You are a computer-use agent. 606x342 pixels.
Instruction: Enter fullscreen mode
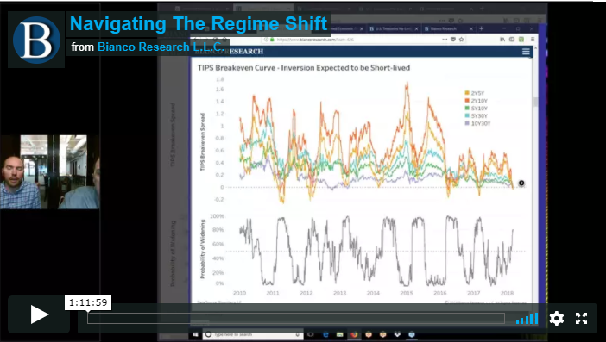pos(581,319)
